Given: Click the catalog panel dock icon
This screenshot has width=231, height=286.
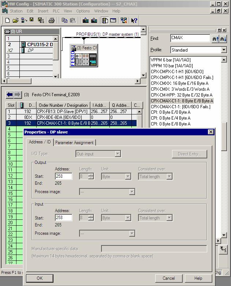Looking at the screenshot, I should tap(220, 30).
